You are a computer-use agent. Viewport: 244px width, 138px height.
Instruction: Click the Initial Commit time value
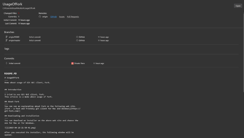[x=24, y=20]
